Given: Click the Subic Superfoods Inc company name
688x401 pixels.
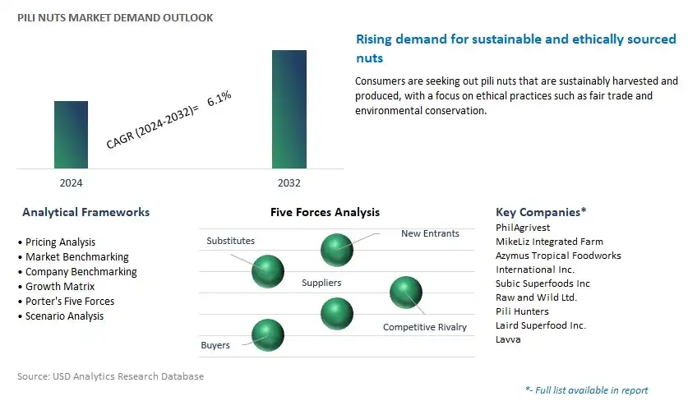Looking at the screenshot, I should (x=543, y=283).
